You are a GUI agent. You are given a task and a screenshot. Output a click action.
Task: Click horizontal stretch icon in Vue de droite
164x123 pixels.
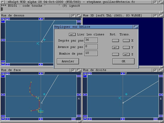click(x=161, y=76)
